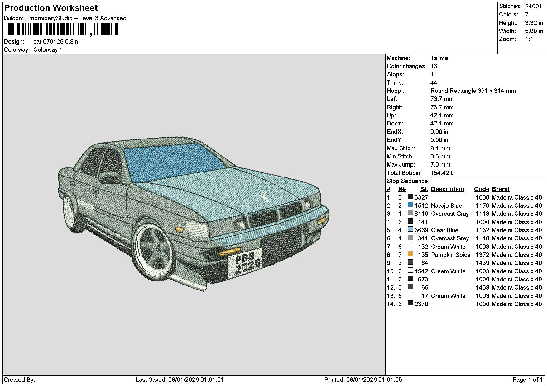Click the 'Production Worksheet' title
The height and width of the screenshot is (386, 547).
click(x=51, y=8)
